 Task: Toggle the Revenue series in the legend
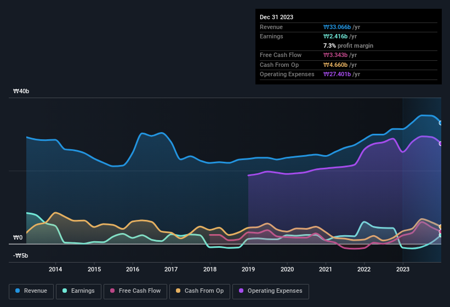31,291
